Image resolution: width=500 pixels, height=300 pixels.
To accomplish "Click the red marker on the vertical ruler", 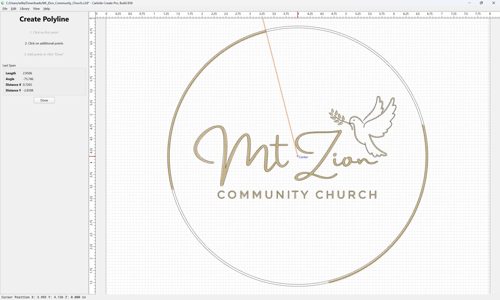I will pyautogui.click(x=92, y=156).
